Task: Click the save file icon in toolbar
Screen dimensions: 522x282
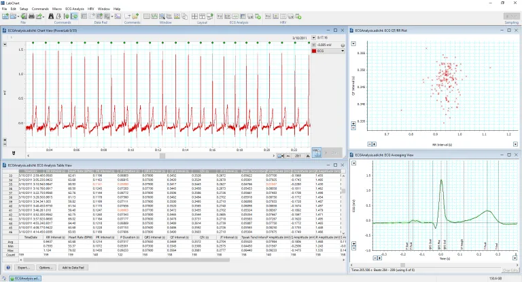Action: [24, 15]
